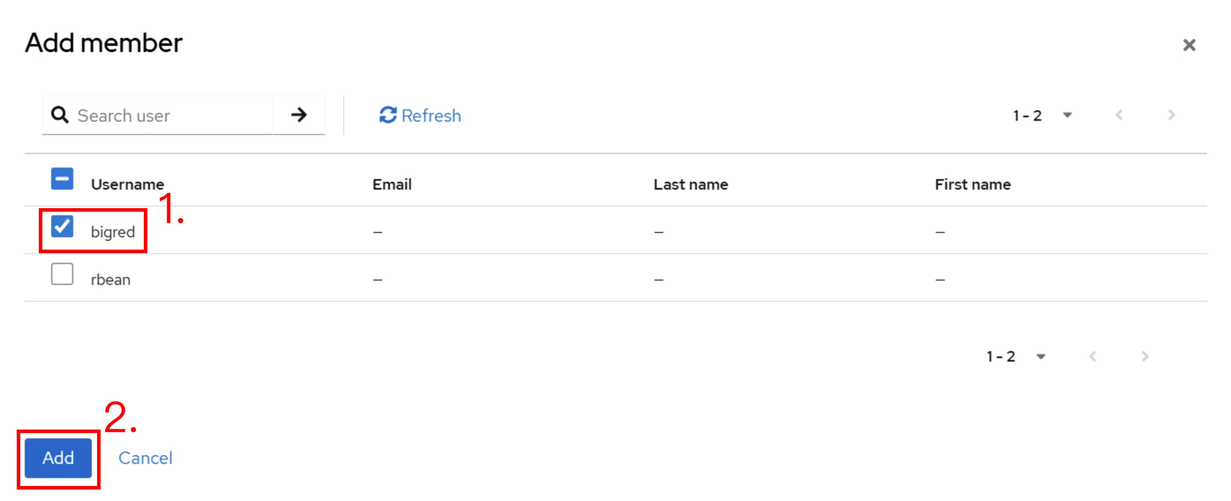Focus the Search user input field
Image resolution: width=1231 pixels, height=501 pixels.
(x=174, y=115)
